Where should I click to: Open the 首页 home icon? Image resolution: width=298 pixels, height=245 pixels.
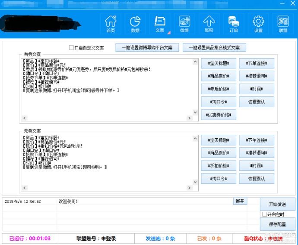point(111,24)
